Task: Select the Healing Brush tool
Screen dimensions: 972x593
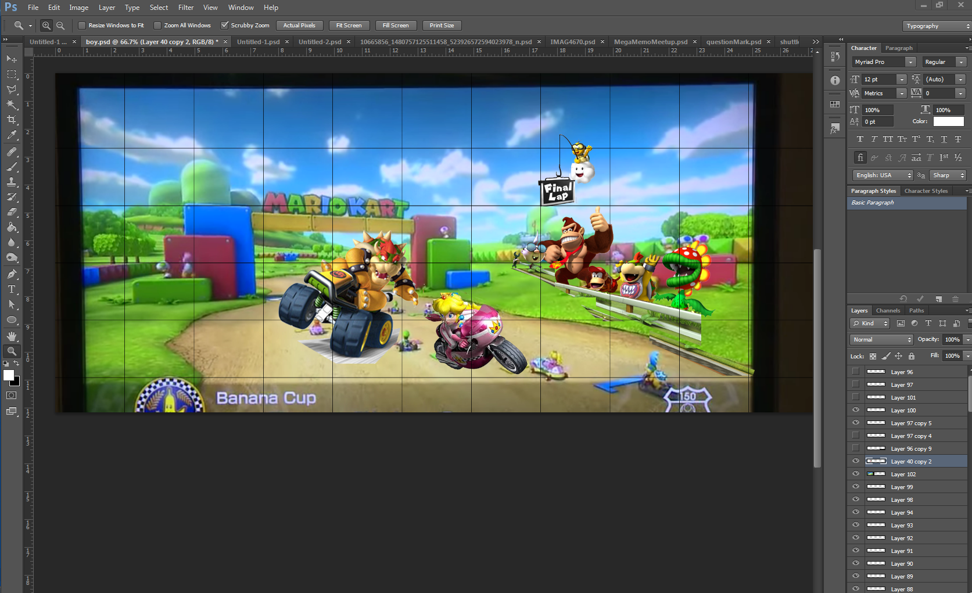Action: (12, 152)
